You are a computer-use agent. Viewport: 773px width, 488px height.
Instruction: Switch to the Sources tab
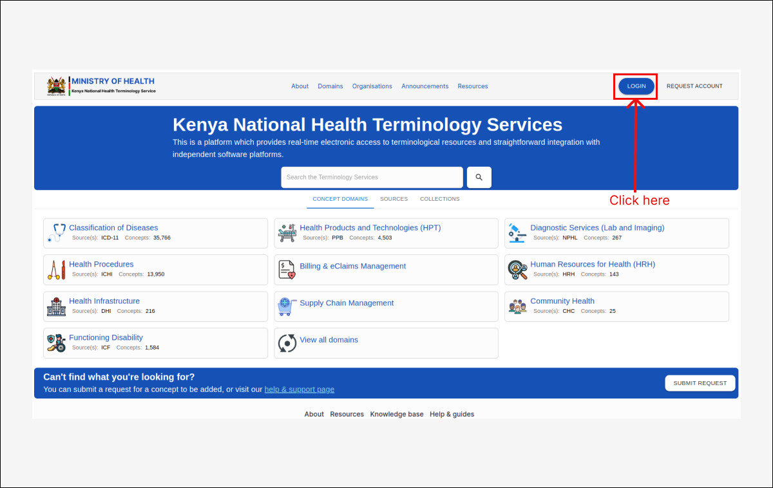394,199
